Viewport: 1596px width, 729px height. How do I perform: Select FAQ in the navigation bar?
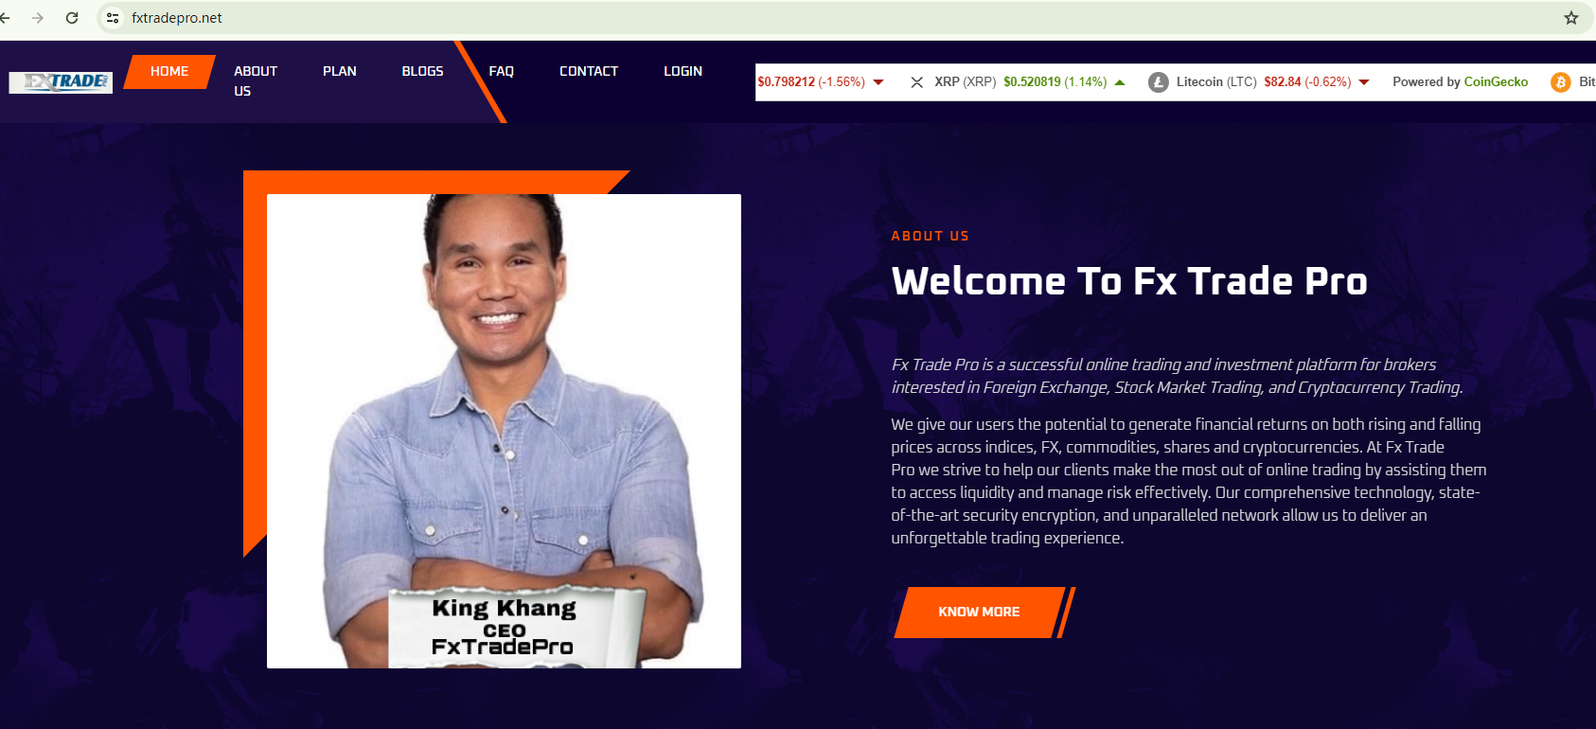click(x=502, y=71)
